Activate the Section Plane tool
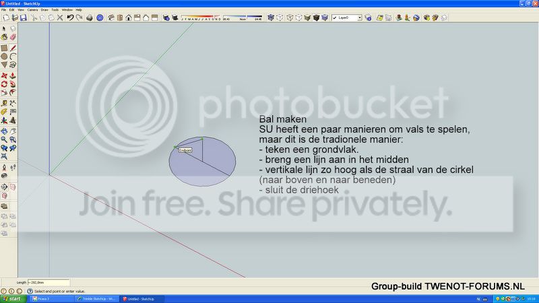This screenshot has height=303, width=539. (x=4, y=187)
